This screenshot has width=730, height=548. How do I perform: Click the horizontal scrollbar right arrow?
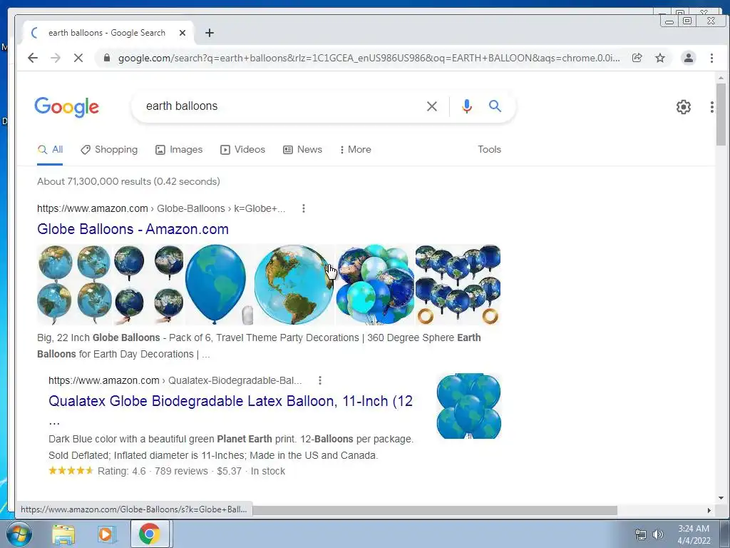click(x=709, y=511)
